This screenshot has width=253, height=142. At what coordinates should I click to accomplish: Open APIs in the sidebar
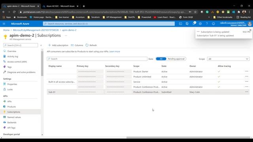pos(9,101)
